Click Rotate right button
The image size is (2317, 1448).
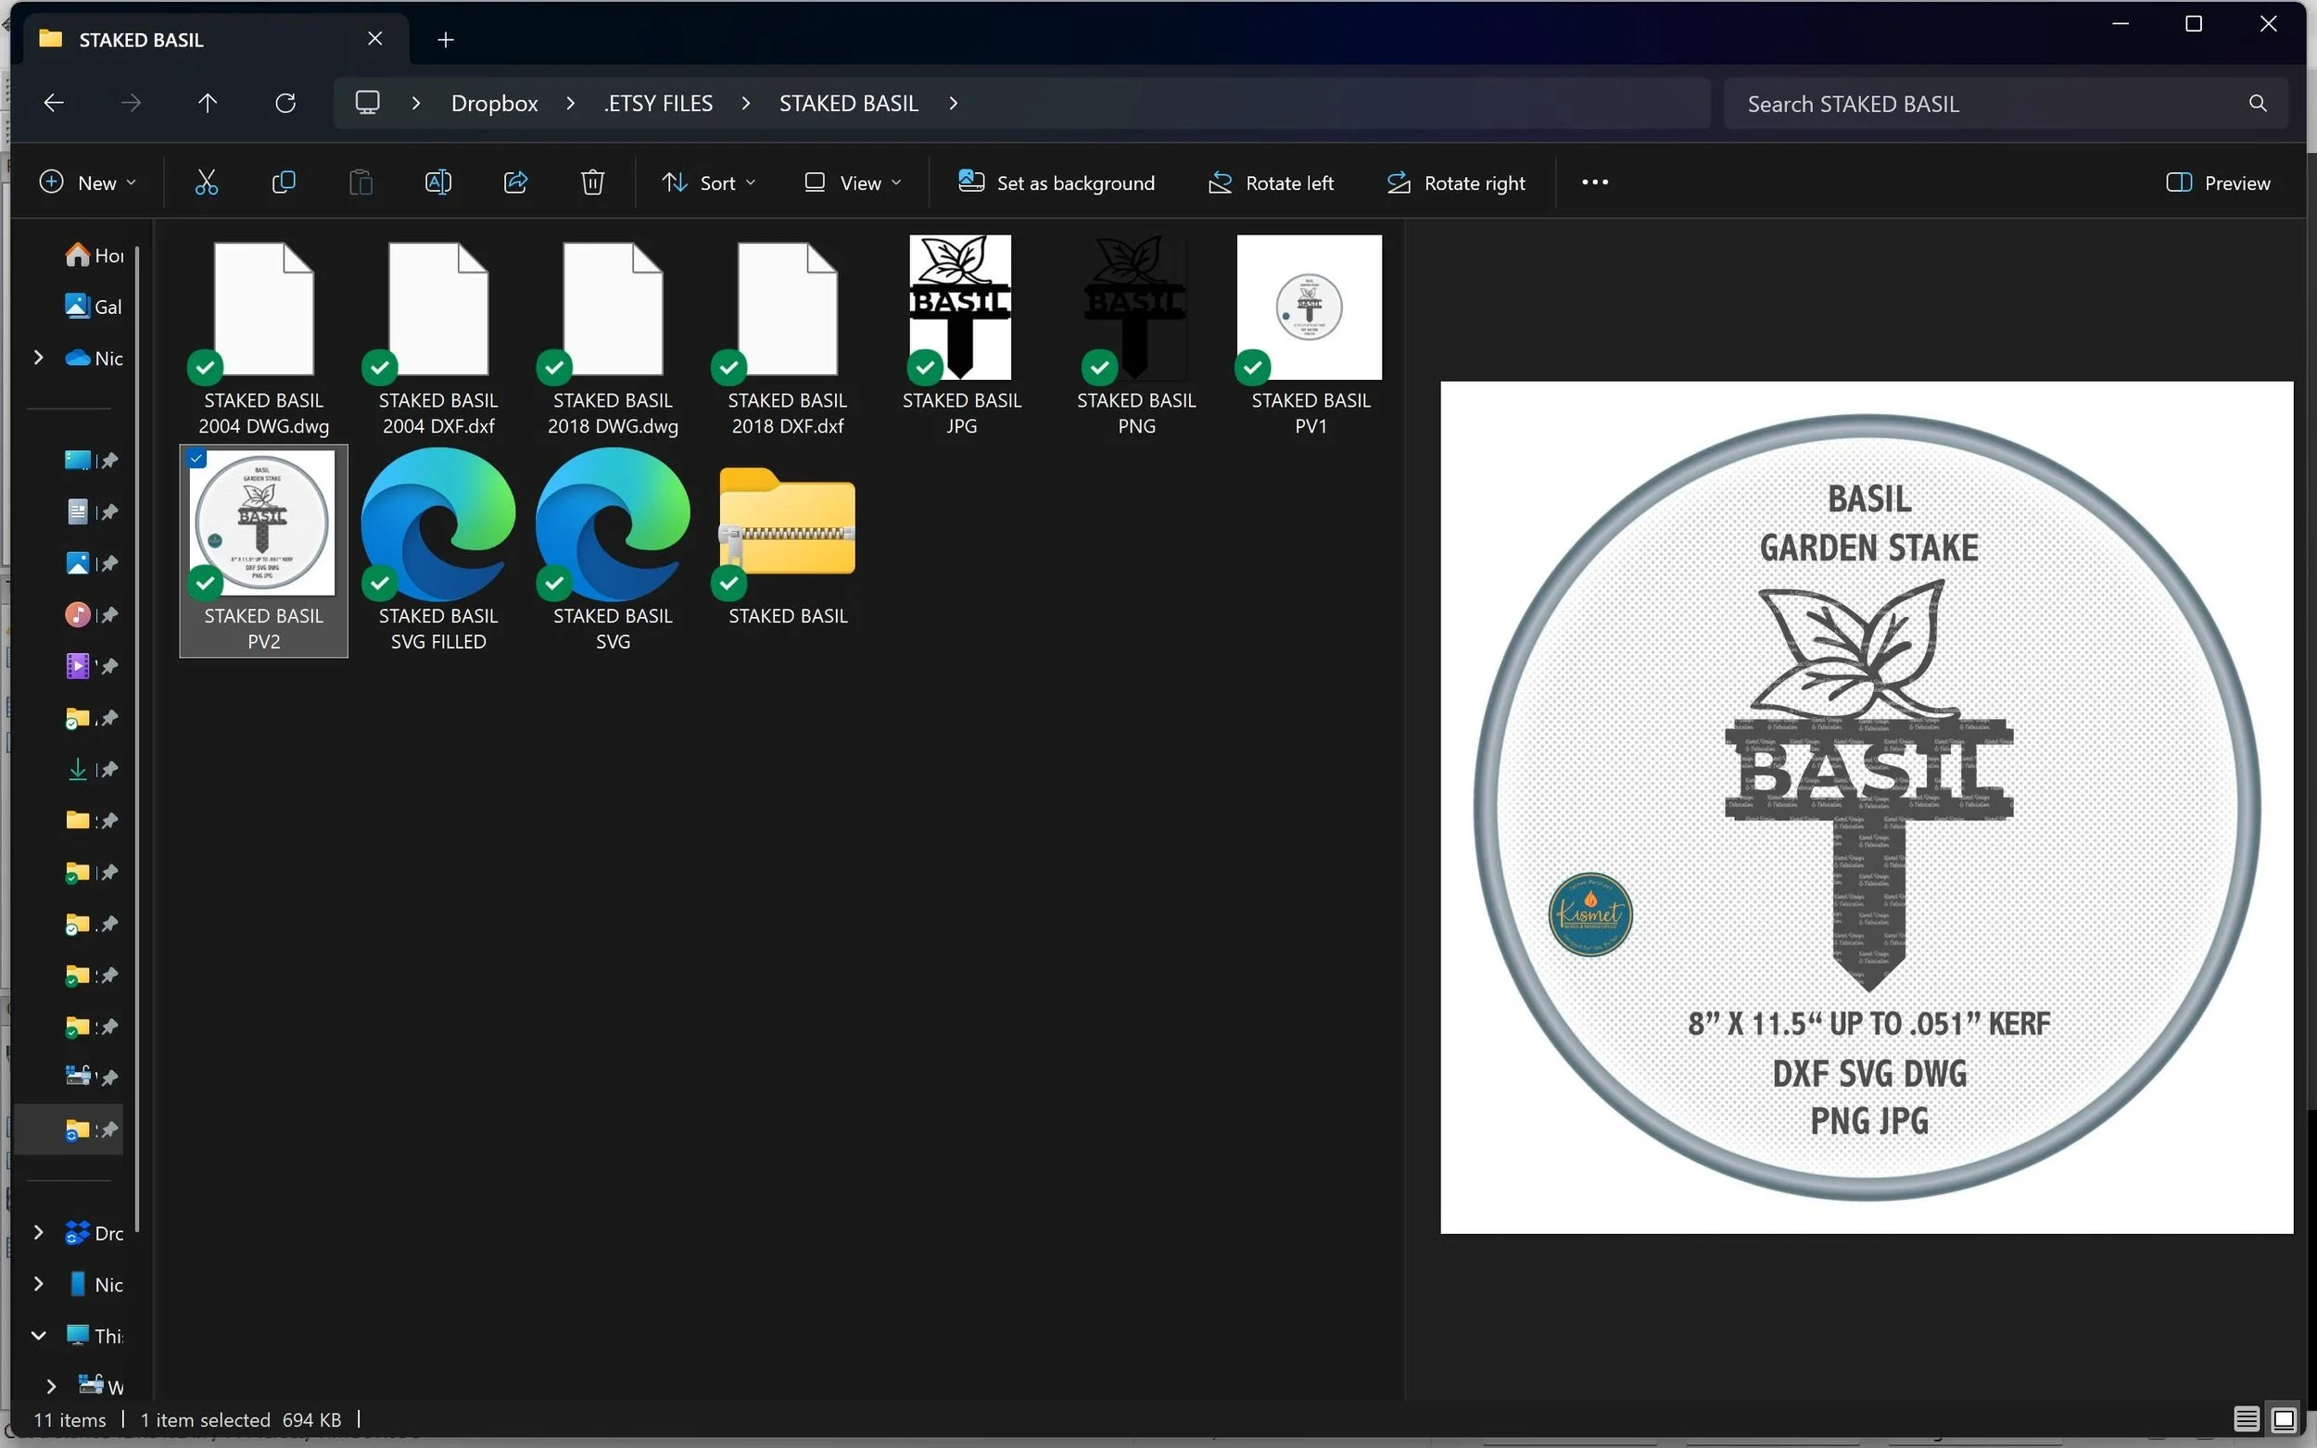1456,182
